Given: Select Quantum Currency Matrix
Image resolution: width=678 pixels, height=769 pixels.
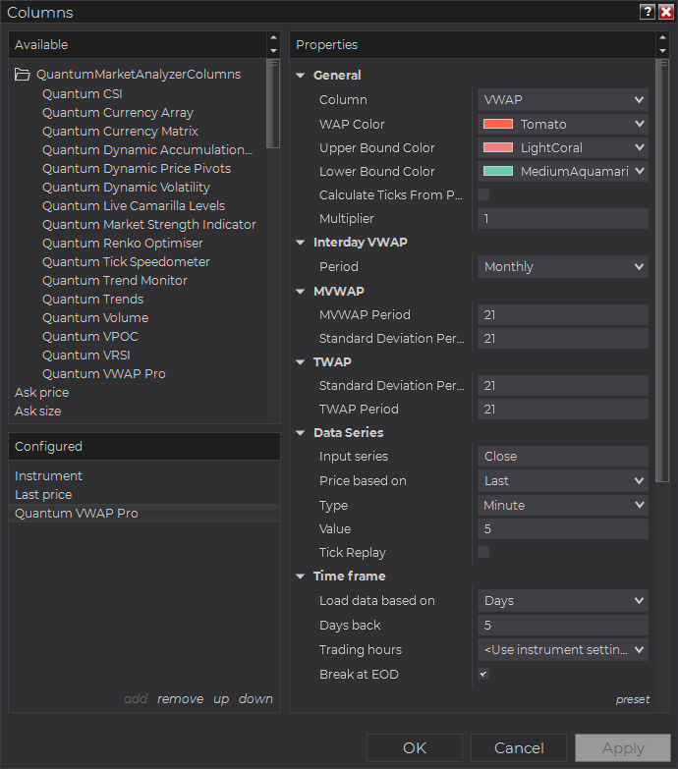Looking at the screenshot, I should click(x=120, y=132).
